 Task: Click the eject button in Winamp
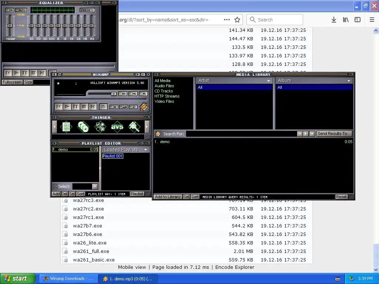(x=104, y=107)
